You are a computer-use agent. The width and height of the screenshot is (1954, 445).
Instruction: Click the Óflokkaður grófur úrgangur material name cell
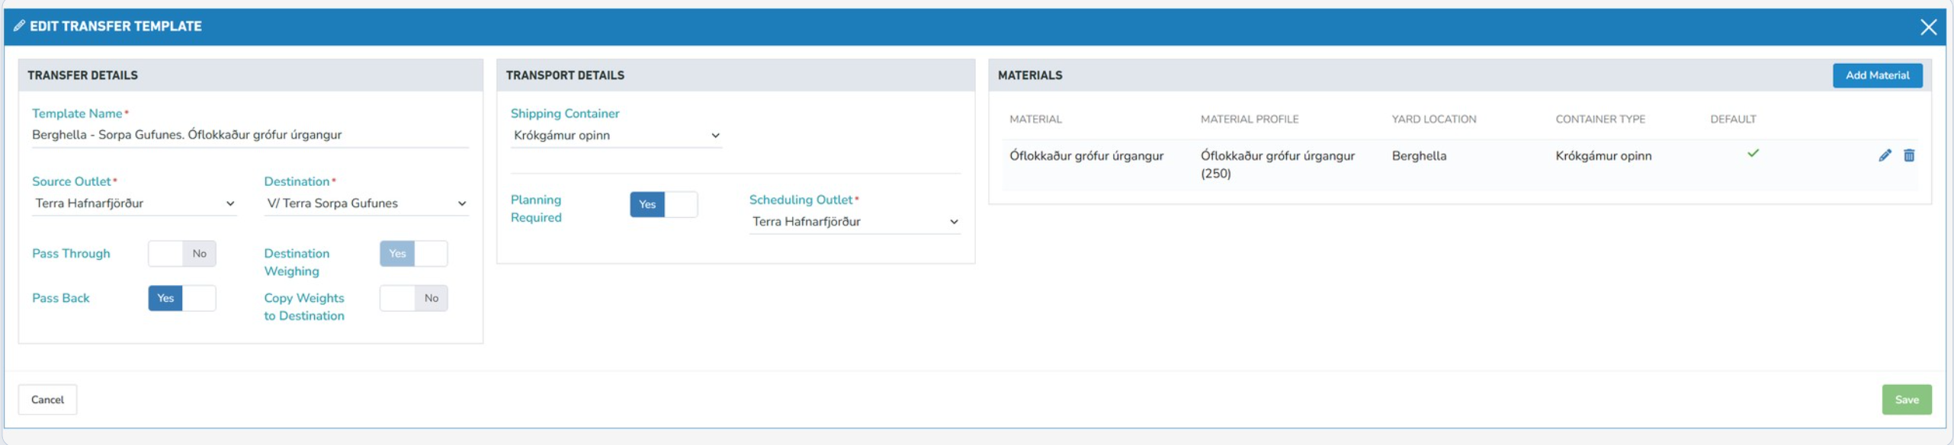(x=1086, y=155)
